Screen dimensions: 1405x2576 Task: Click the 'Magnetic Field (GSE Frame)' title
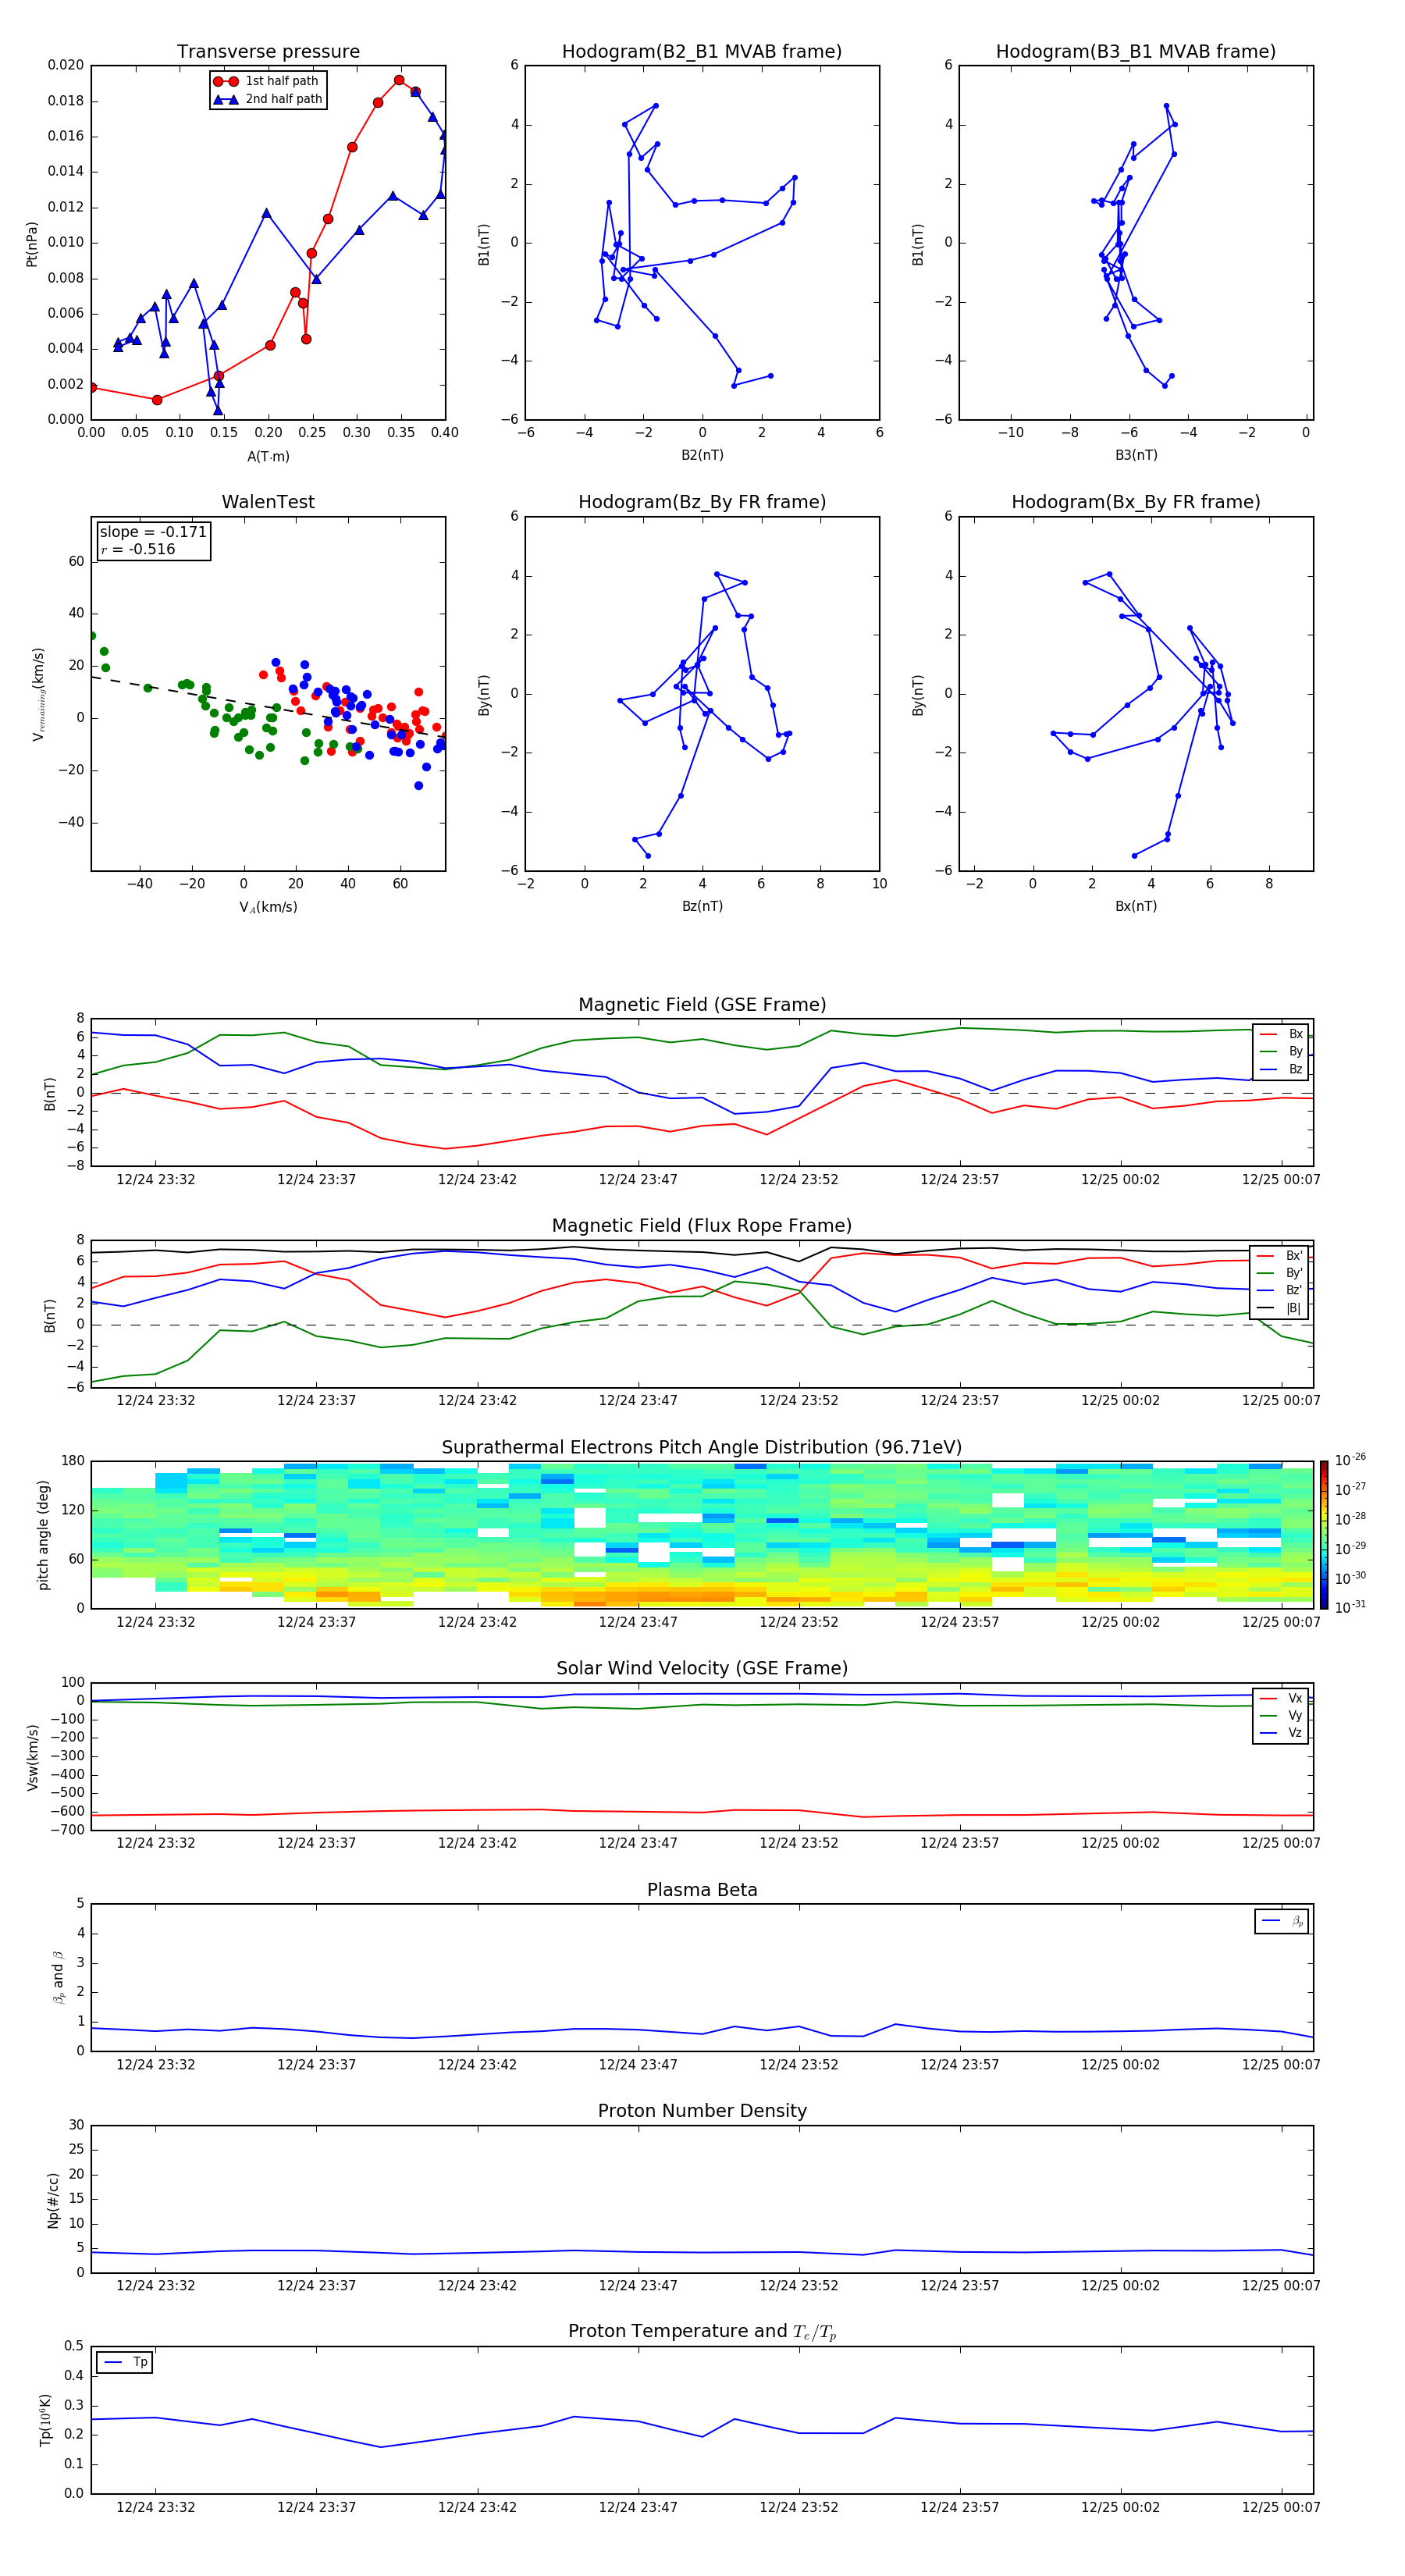click(x=702, y=1005)
